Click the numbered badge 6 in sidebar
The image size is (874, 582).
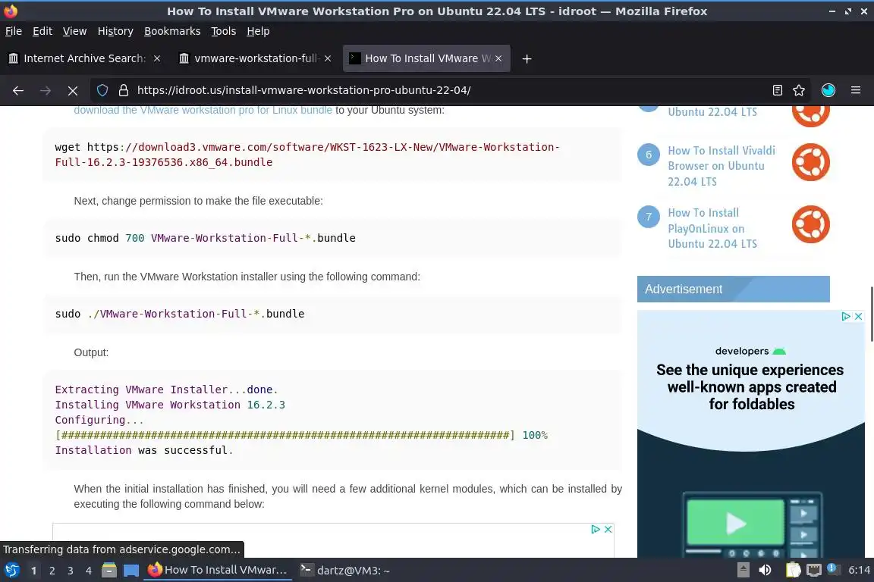648,155
